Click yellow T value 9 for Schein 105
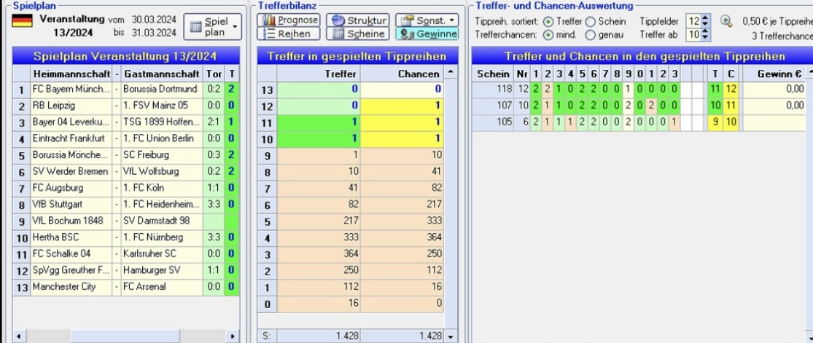 (715, 122)
